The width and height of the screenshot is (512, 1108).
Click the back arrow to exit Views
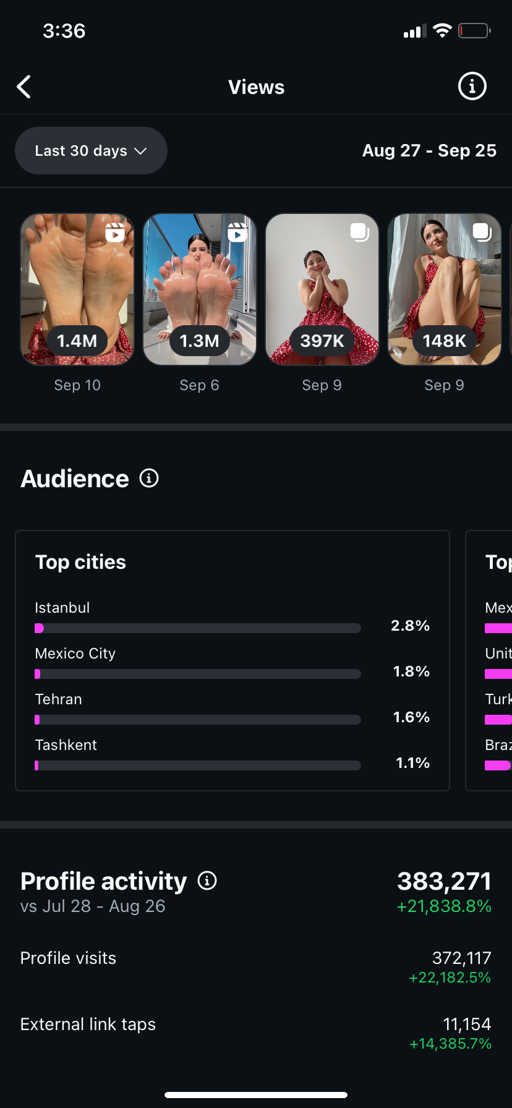pos(23,87)
